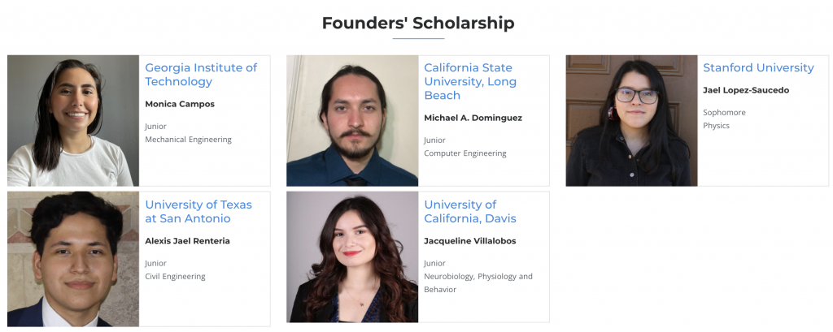Select the photo in the Jael Lopez-Saucedo card
Image resolution: width=833 pixels, height=332 pixels.
pos(631,121)
